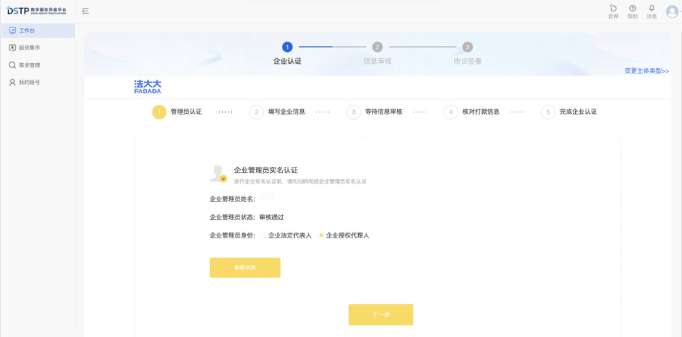682x337 pixels.
Task: Click the 官网 official site icon
Action: pyautogui.click(x=613, y=11)
